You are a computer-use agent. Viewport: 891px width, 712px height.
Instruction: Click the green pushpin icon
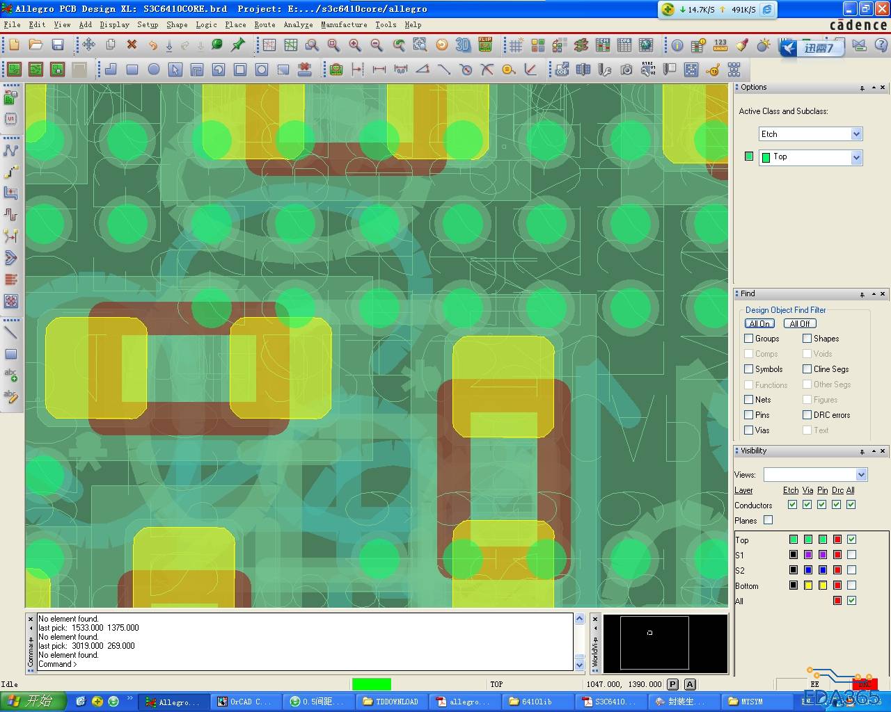pyautogui.click(x=239, y=45)
